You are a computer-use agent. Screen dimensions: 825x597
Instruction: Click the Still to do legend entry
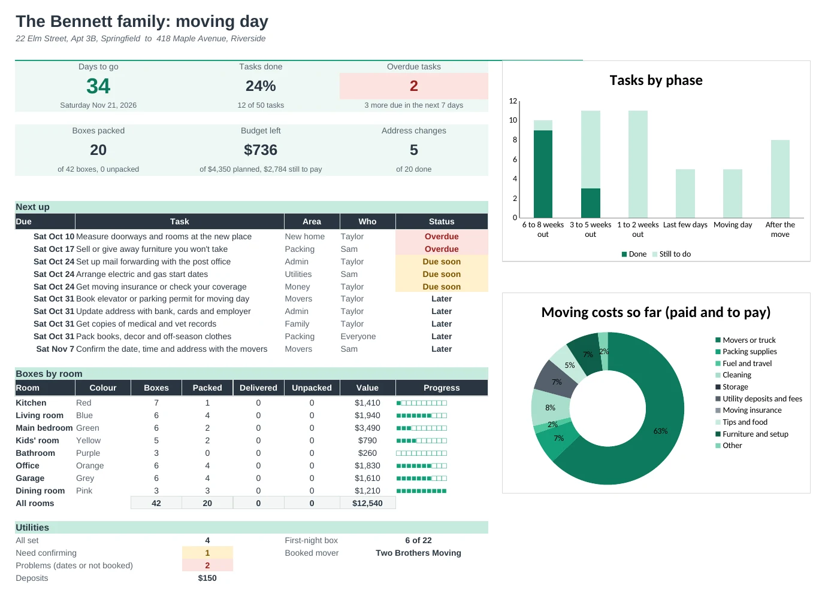pyautogui.click(x=672, y=254)
